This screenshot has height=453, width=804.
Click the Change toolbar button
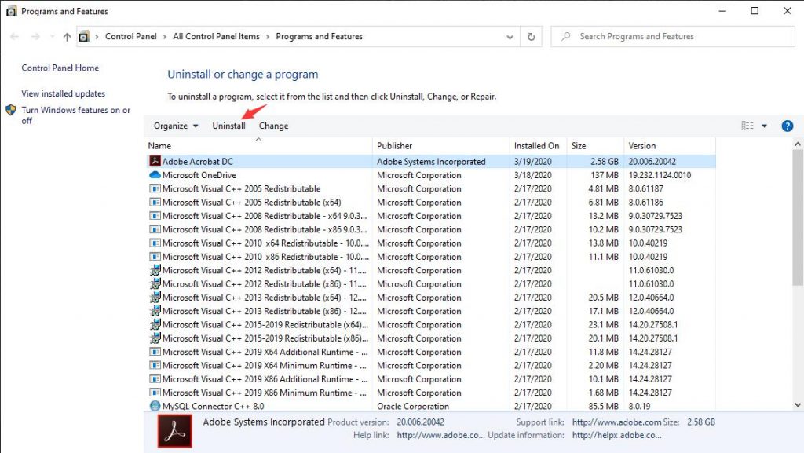point(274,126)
